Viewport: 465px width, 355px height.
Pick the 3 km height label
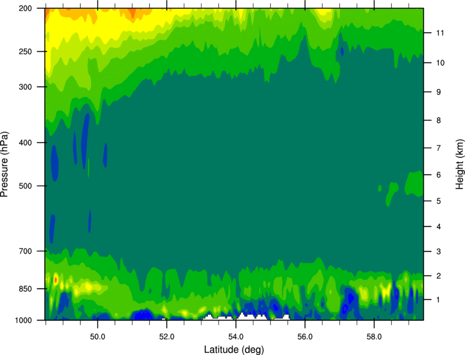(x=439, y=252)
